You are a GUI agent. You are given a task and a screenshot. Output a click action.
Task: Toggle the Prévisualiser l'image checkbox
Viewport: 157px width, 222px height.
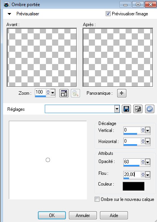108,14
